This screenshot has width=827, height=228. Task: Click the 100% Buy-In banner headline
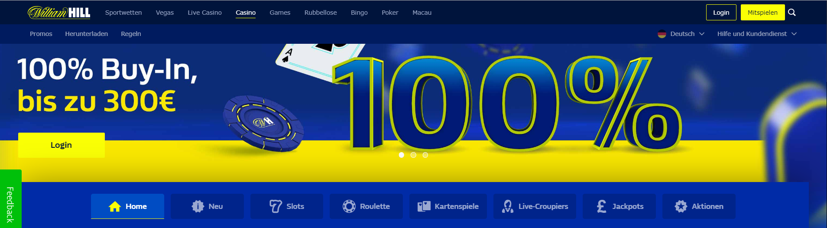coord(107,70)
